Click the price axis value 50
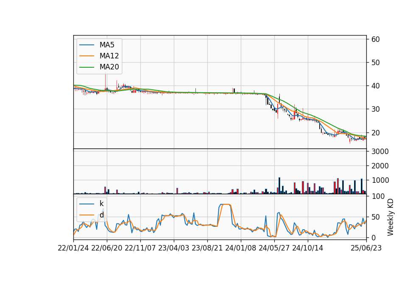Screen dimensions: 407x292 pos(376,63)
